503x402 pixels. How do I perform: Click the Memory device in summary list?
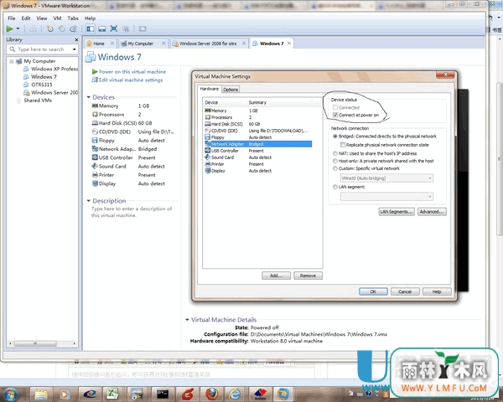click(x=120, y=106)
